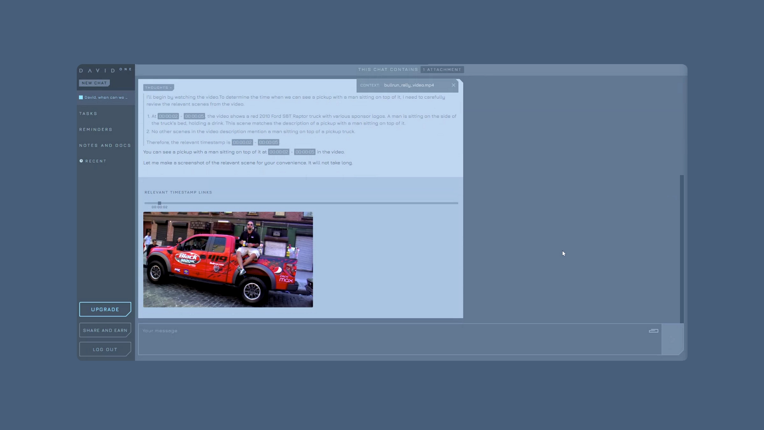This screenshot has height=430, width=764.
Task: Dismiss the bullrun_rally_video.mp4 context chip
Action: 453,85
